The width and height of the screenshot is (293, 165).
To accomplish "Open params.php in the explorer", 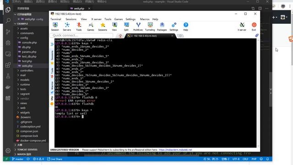I will (x=29, y=52).
